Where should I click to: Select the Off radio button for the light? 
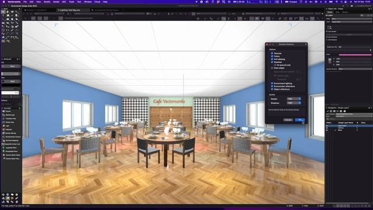(328, 28)
